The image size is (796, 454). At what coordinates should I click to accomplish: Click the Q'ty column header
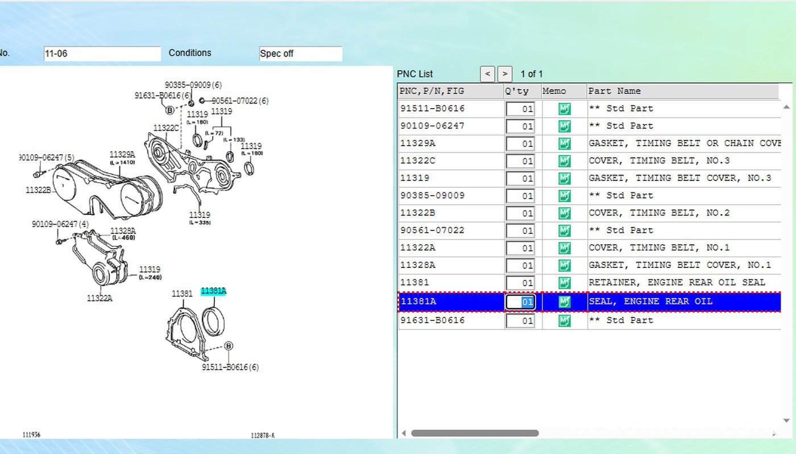click(523, 91)
